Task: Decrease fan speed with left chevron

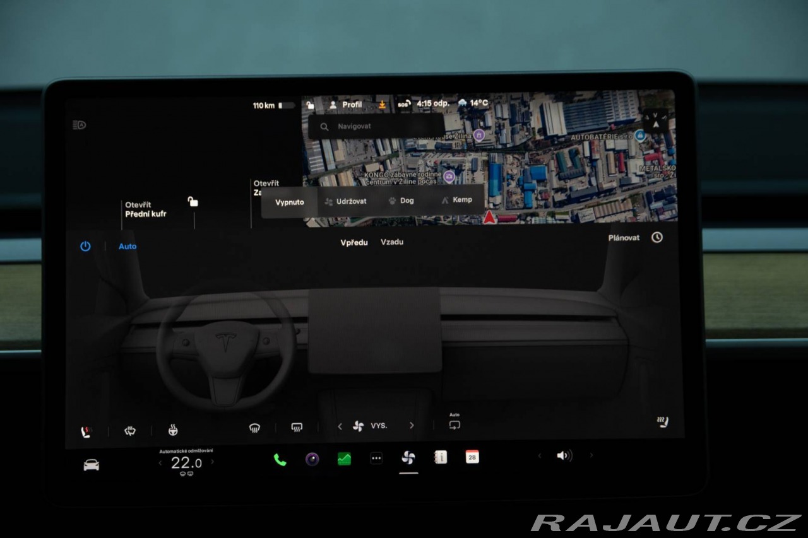Action: 340,426
